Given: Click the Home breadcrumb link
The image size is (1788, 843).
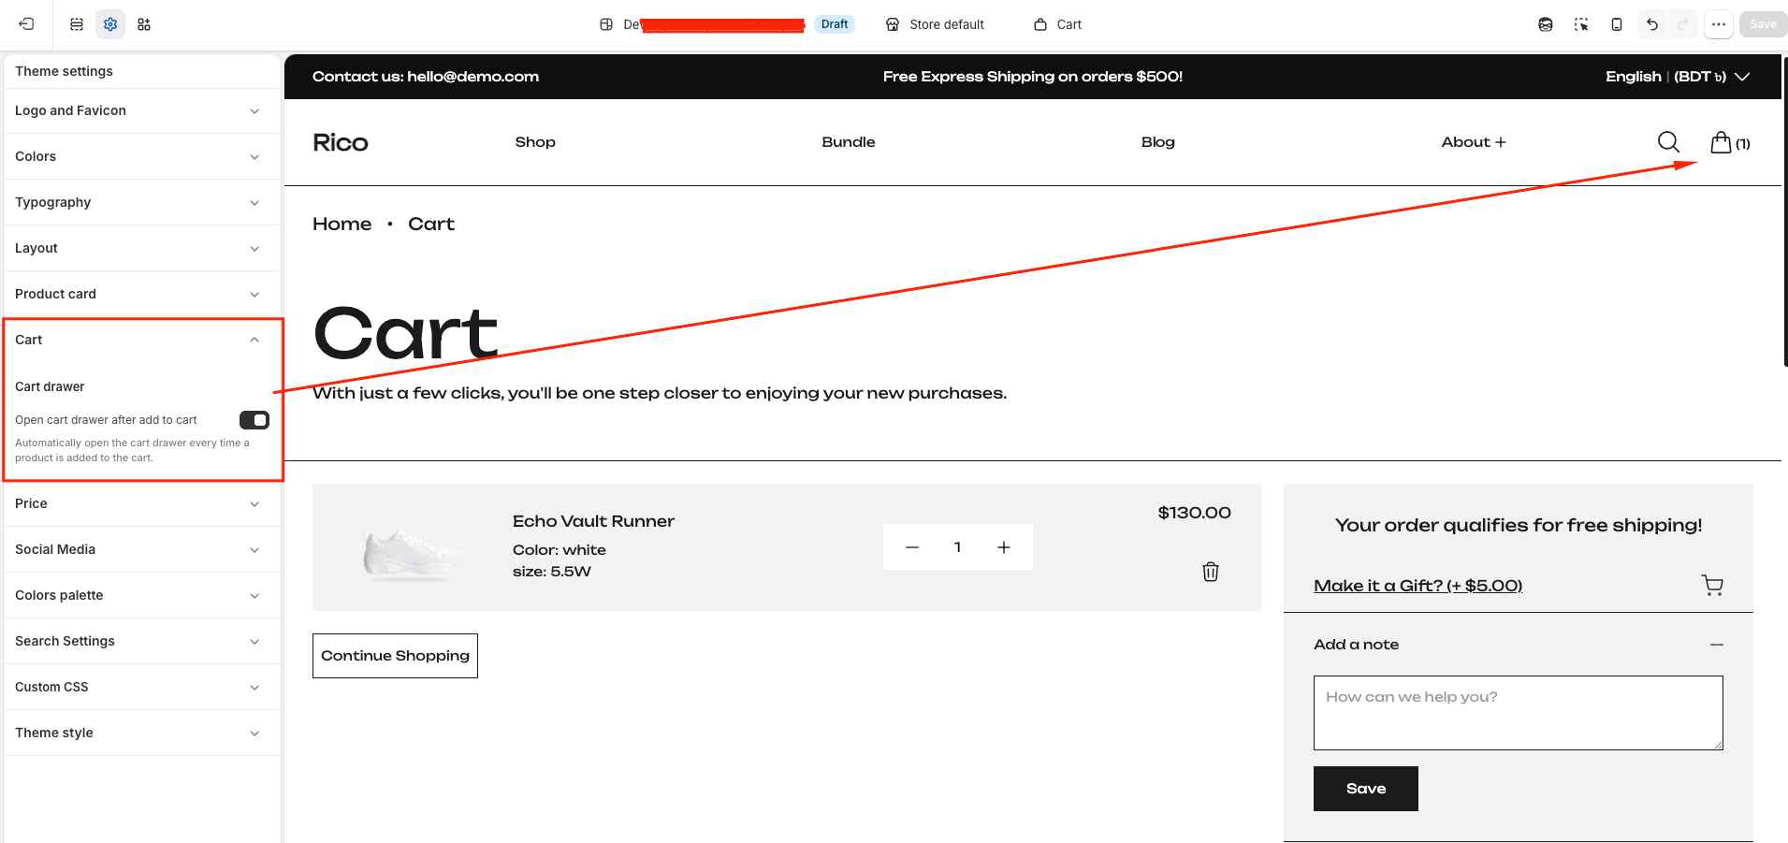Looking at the screenshot, I should click(342, 225).
